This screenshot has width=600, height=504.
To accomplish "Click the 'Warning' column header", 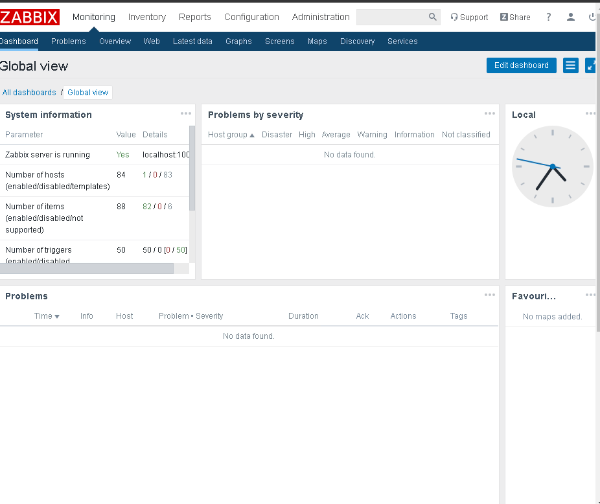I will coord(372,135).
